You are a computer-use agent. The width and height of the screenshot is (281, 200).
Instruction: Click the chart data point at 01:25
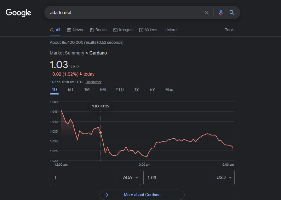coord(100,132)
